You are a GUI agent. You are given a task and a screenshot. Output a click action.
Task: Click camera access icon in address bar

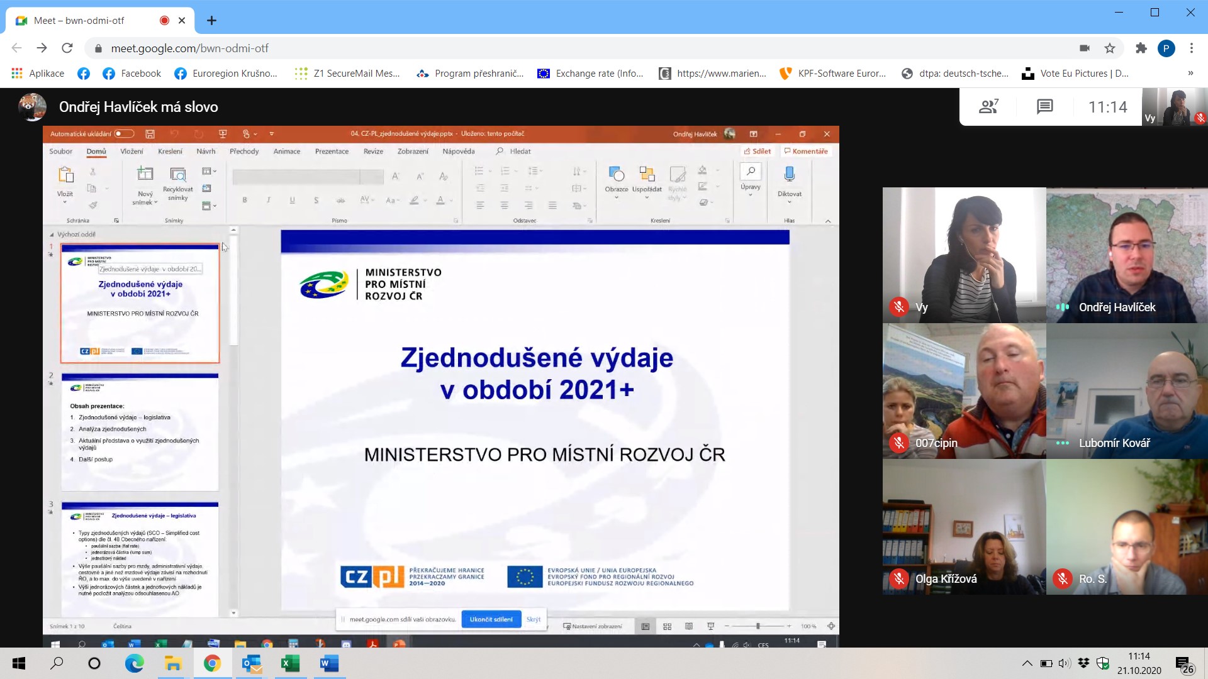pyautogui.click(x=1085, y=48)
